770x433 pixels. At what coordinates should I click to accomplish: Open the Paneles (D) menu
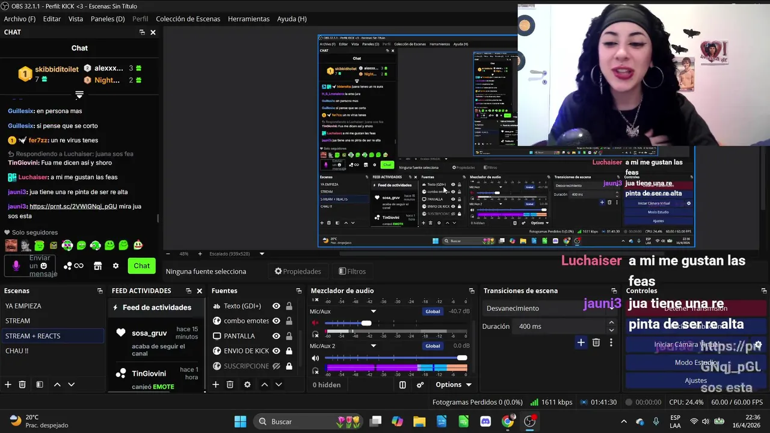(x=108, y=19)
